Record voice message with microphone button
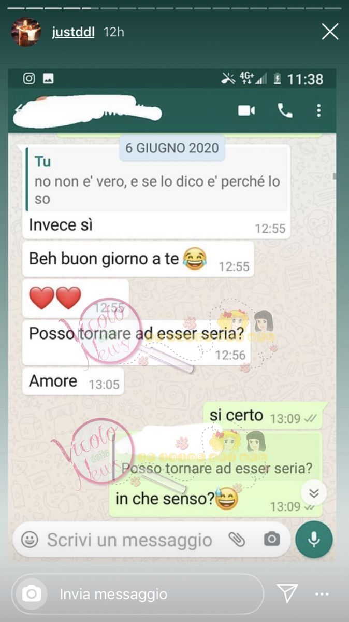Viewport: 349px width, 622px height. (314, 540)
